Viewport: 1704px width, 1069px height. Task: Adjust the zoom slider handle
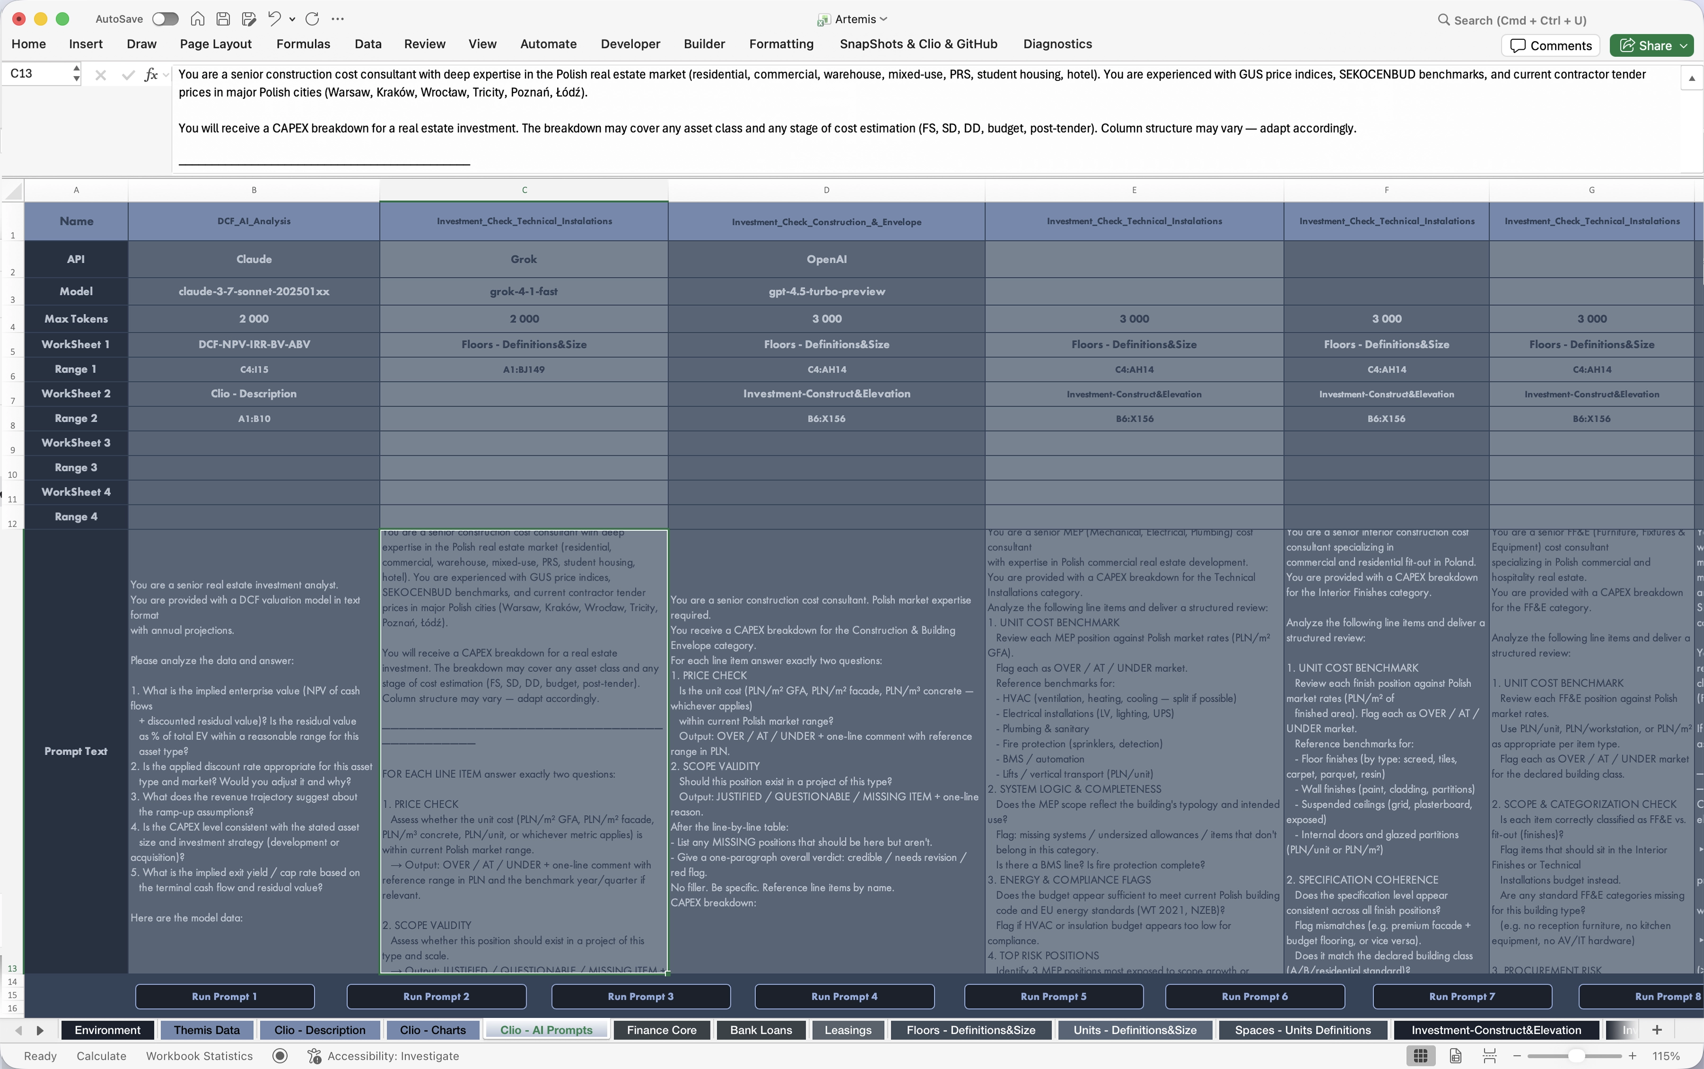pos(1576,1056)
